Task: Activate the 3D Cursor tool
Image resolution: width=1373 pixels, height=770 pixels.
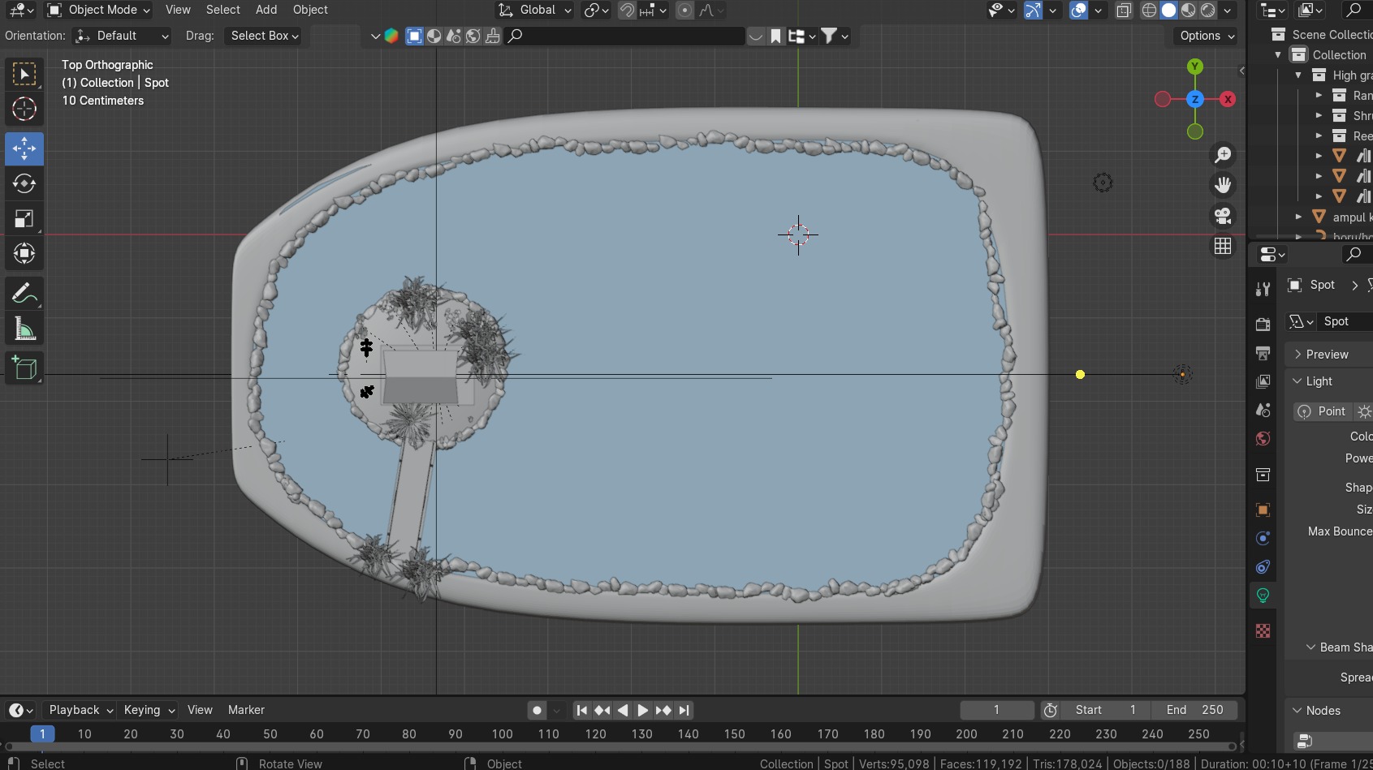Action: tap(24, 109)
